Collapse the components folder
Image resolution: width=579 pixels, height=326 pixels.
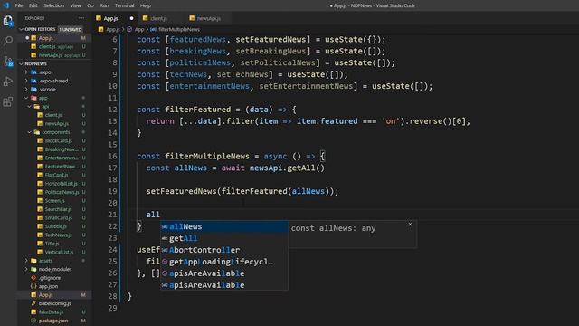tap(54, 132)
